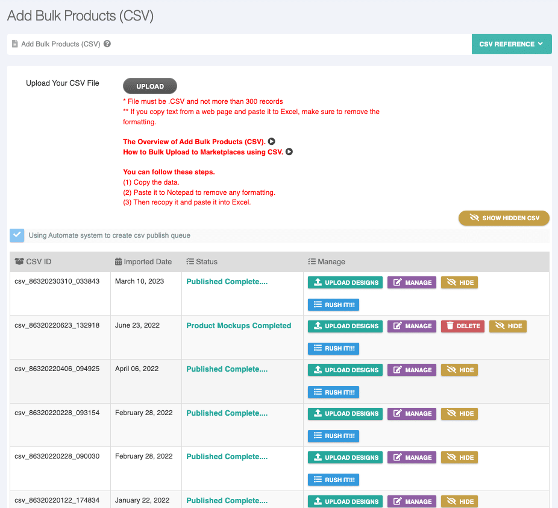Click the Upload button for the CSV file

(x=150, y=86)
